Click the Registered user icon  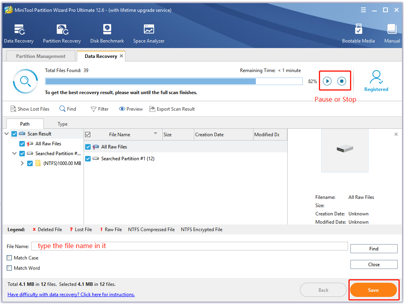pyautogui.click(x=376, y=77)
